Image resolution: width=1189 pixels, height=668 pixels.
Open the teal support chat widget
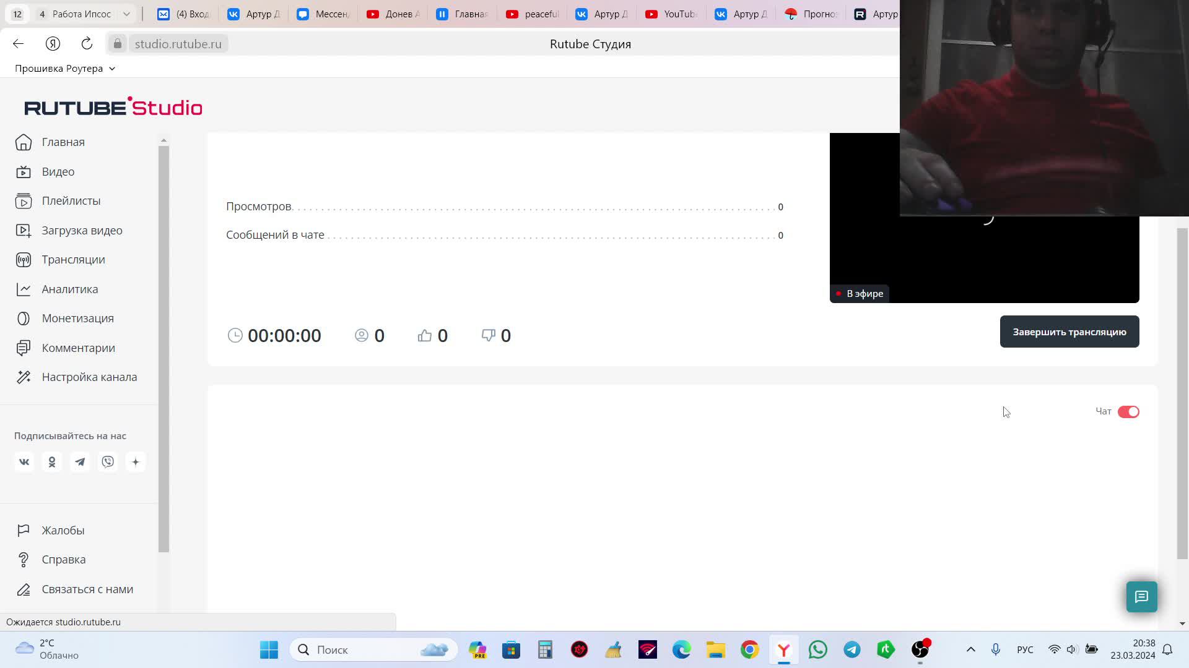click(1141, 597)
